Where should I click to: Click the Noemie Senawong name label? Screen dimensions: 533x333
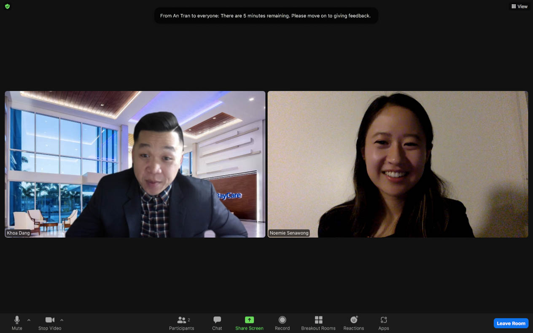click(x=289, y=233)
